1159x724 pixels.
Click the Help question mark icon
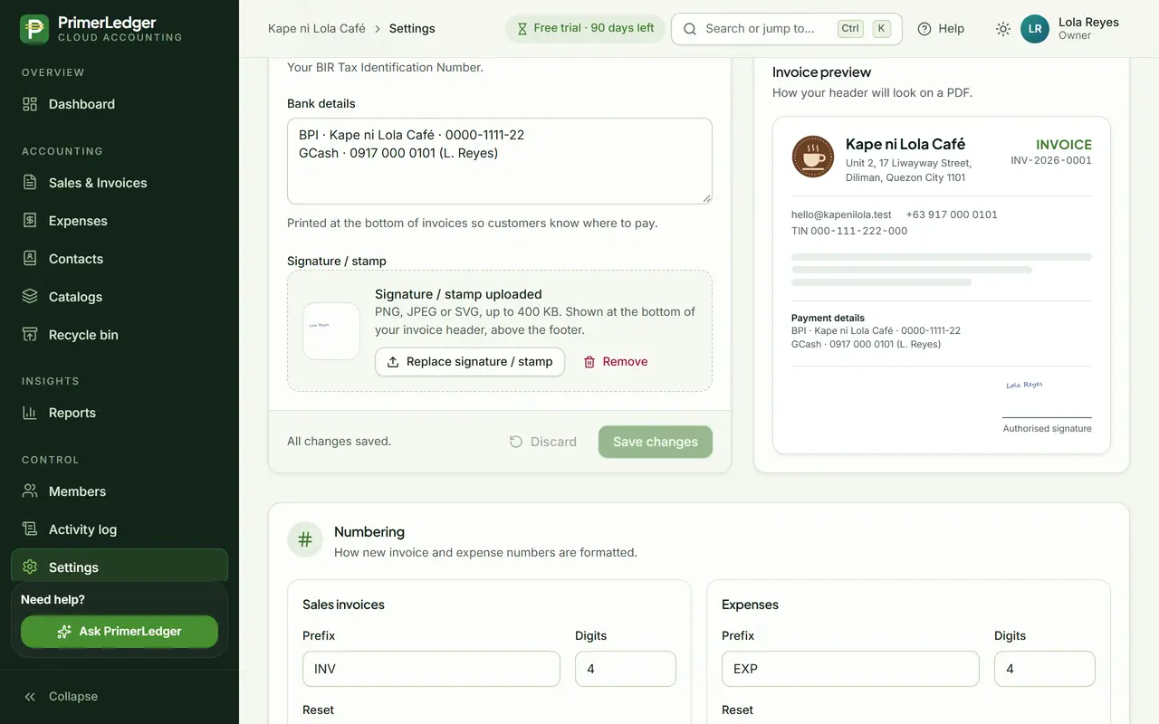[x=924, y=29]
